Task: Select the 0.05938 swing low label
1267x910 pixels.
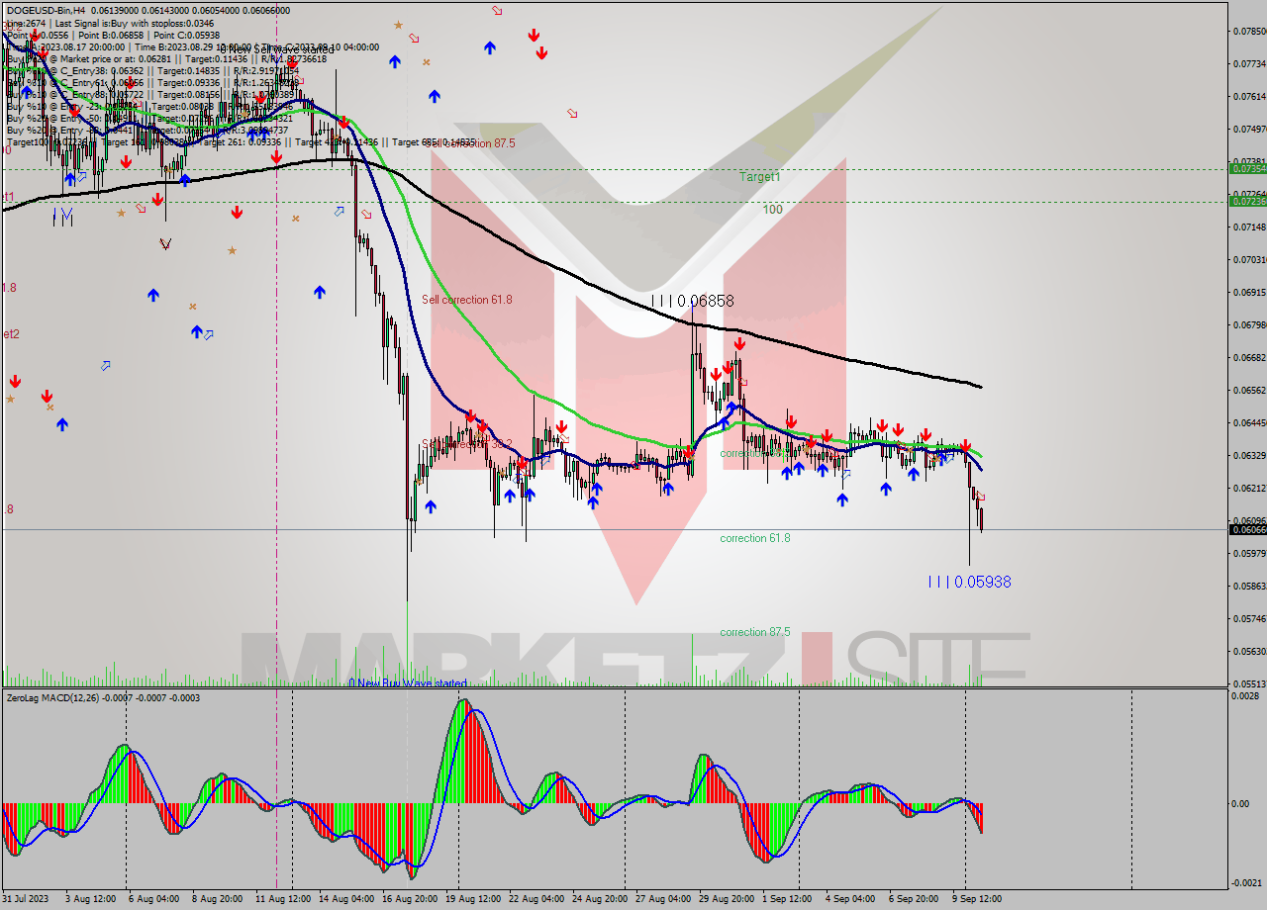Action: point(969,582)
